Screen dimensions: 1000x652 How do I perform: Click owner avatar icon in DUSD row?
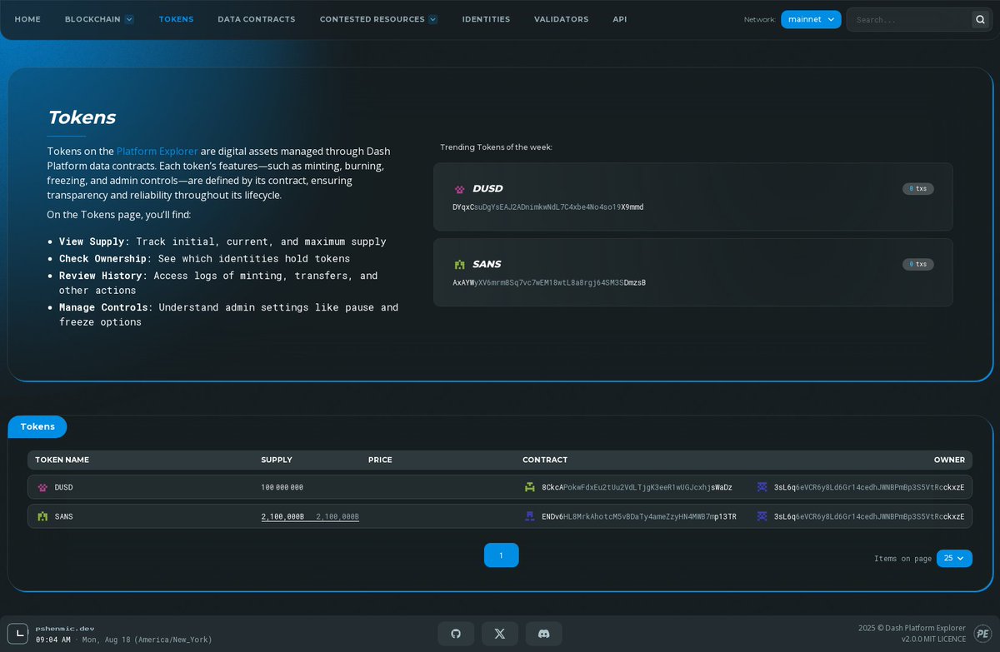coord(762,487)
